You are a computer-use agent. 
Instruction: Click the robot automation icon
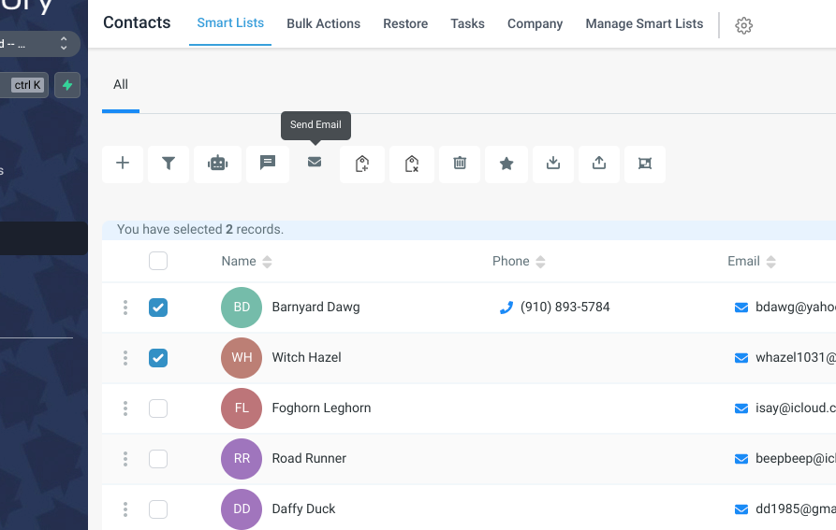[x=217, y=163]
